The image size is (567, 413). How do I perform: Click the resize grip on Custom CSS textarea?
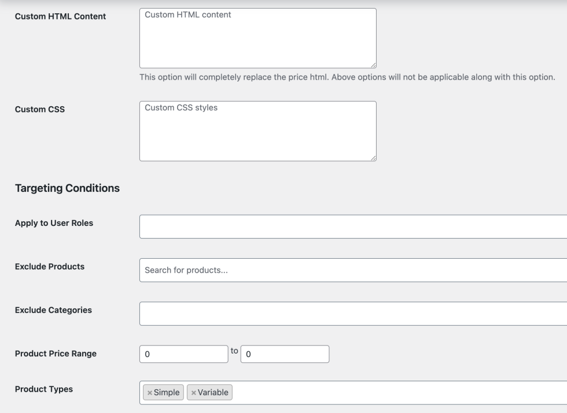point(373,157)
